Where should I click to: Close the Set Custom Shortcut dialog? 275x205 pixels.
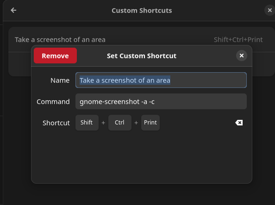[242, 56]
